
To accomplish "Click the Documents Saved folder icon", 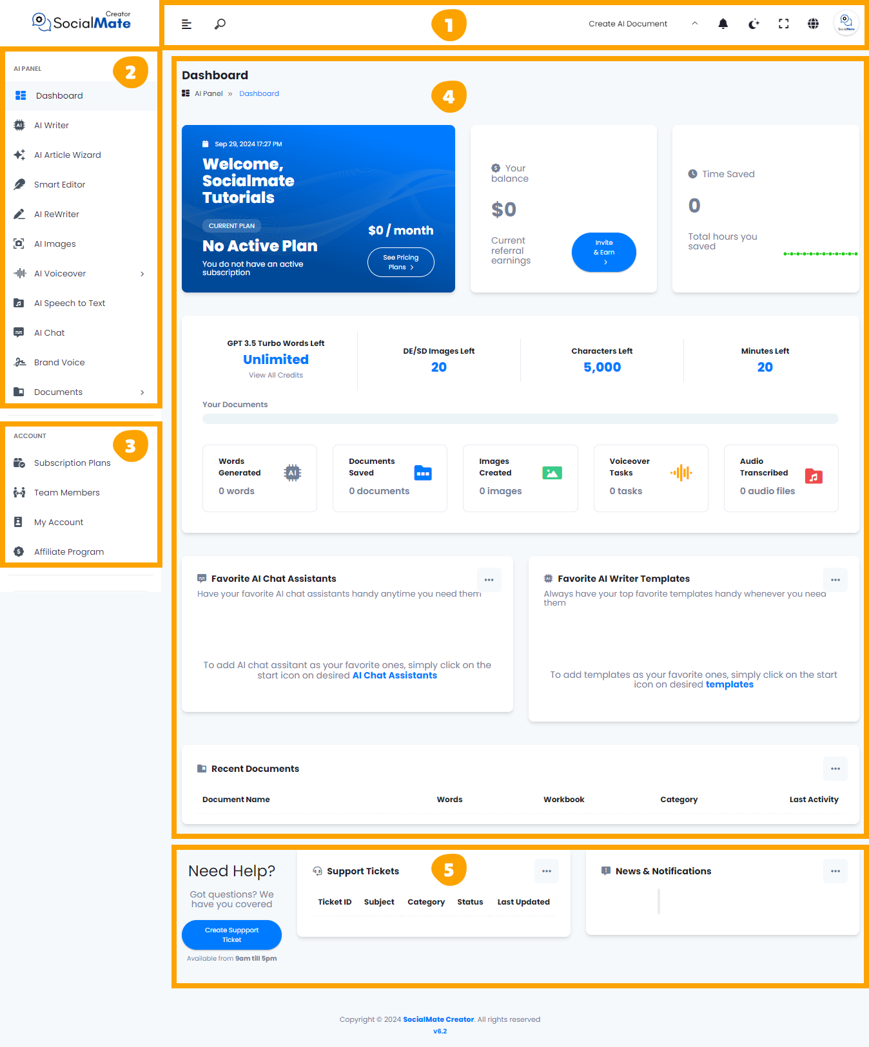I will [423, 473].
